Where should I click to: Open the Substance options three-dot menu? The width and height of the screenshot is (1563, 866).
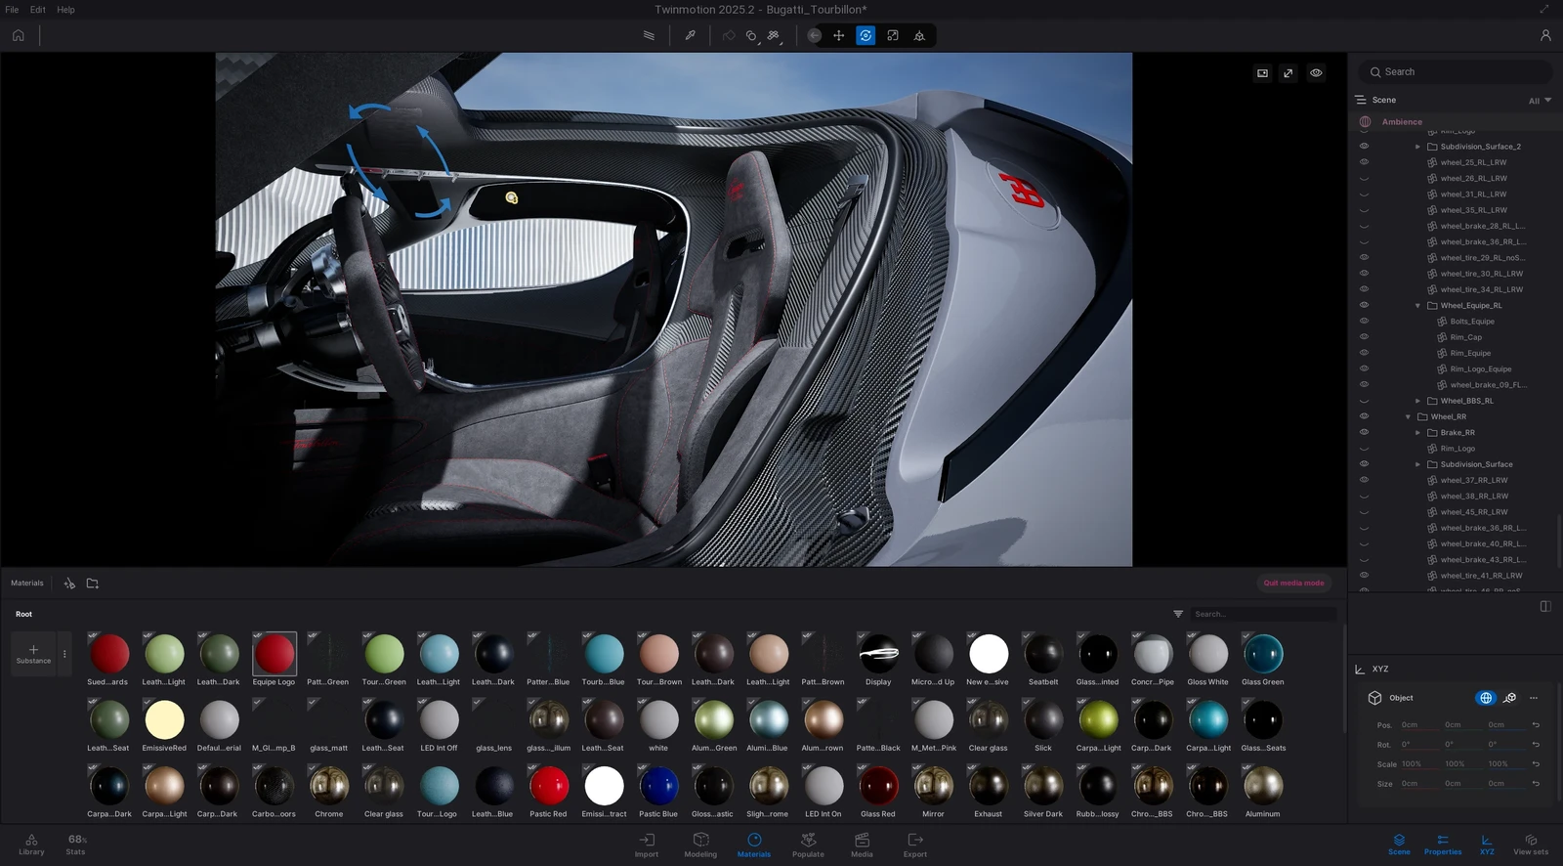64,654
